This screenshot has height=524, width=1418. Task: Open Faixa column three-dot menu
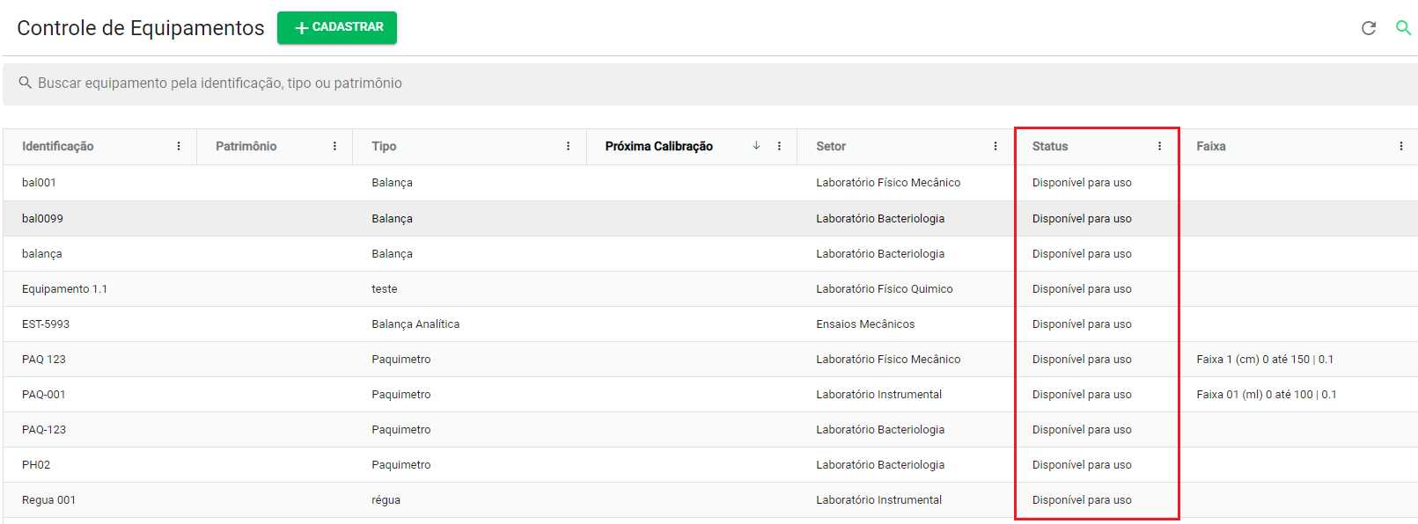(x=1401, y=146)
